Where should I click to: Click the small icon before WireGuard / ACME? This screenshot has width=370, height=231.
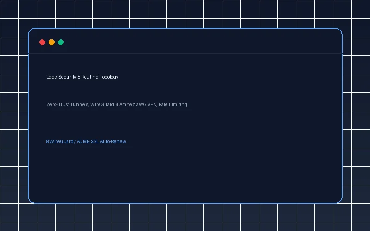(48, 141)
